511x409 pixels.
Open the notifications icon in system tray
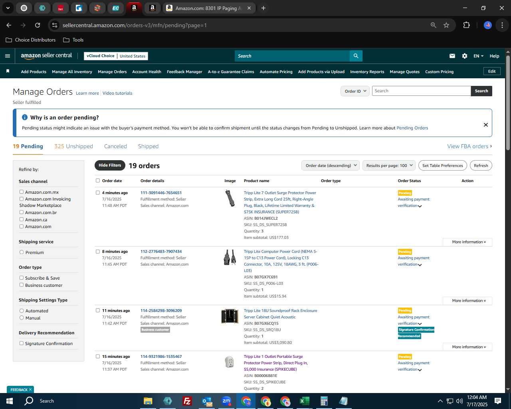click(498, 401)
